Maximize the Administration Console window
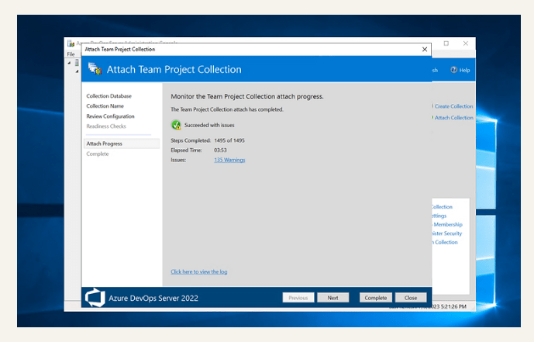Screen dimensions: 534x342 pos(446,43)
